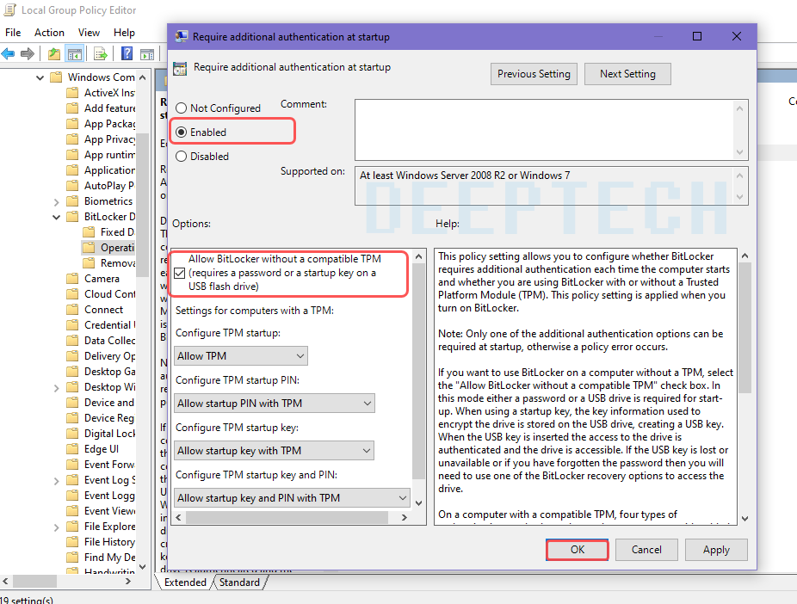Collapse the Windows Components tree node
This screenshot has height=604, width=797.
tap(40, 77)
